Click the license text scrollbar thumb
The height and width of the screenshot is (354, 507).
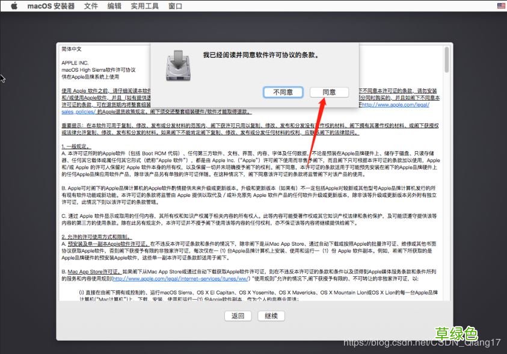click(446, 60)
